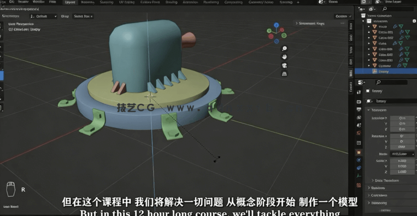The width and height of the screenshot is (417, 216).
Task: Select the Empty object in the outliner
Action: (x=383, y=71)
